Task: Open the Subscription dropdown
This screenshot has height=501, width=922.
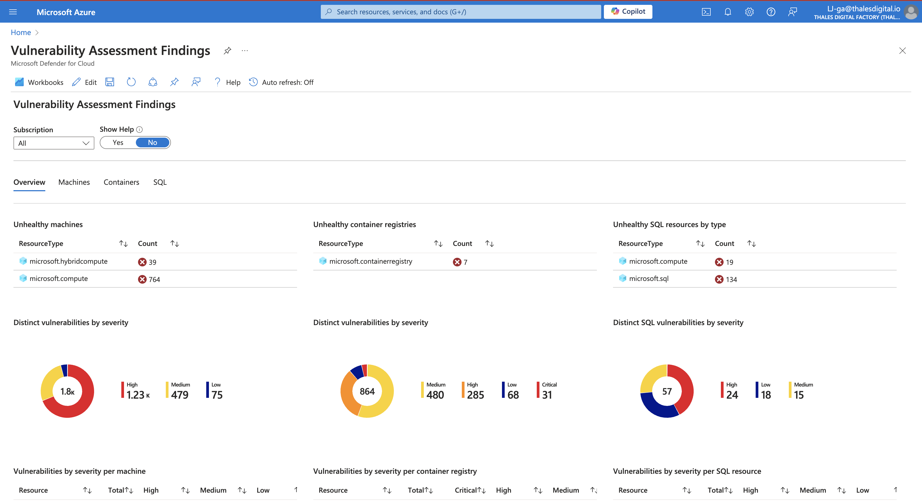Action: [54, 143]
